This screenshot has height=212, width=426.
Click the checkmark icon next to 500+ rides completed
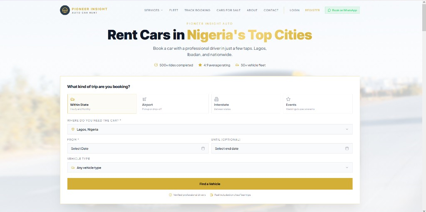tap(156, 65)
